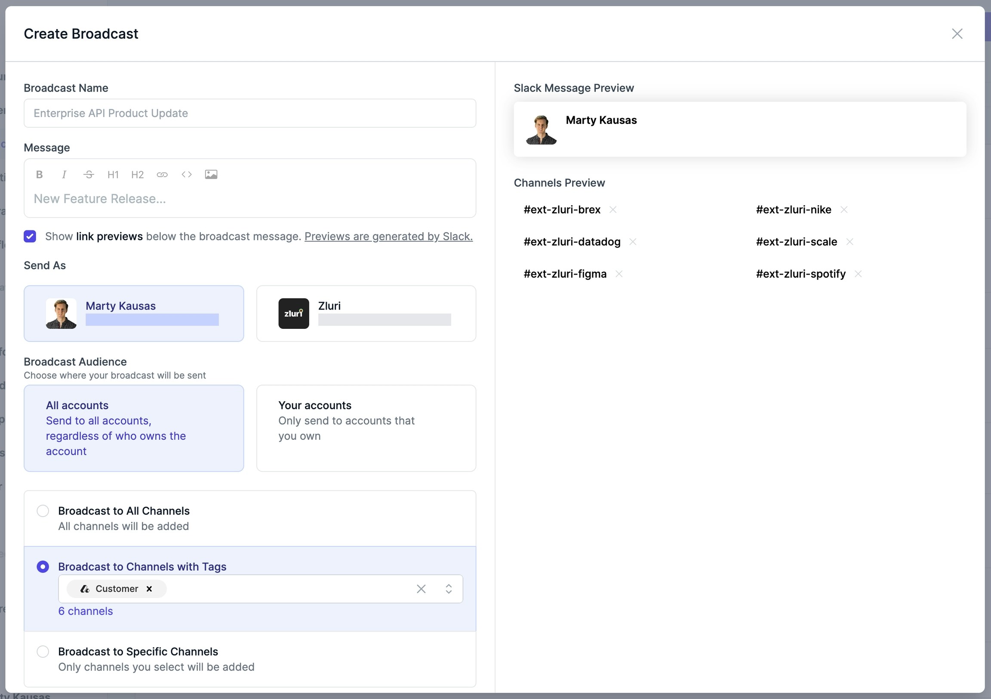Select Your accounts audience option
The image size is (991, 699).
(x=366, y=428)
